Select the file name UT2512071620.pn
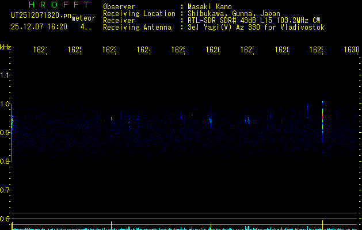 coord(41,16)
